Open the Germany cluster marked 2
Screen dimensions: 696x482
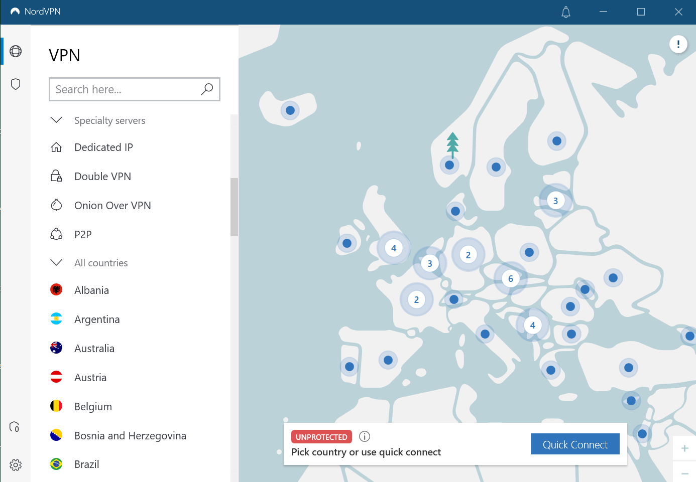pyautogui.click(x=468, y=255)
